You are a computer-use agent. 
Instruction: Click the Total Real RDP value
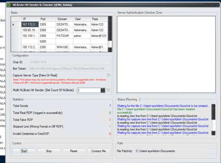(110, 113)
